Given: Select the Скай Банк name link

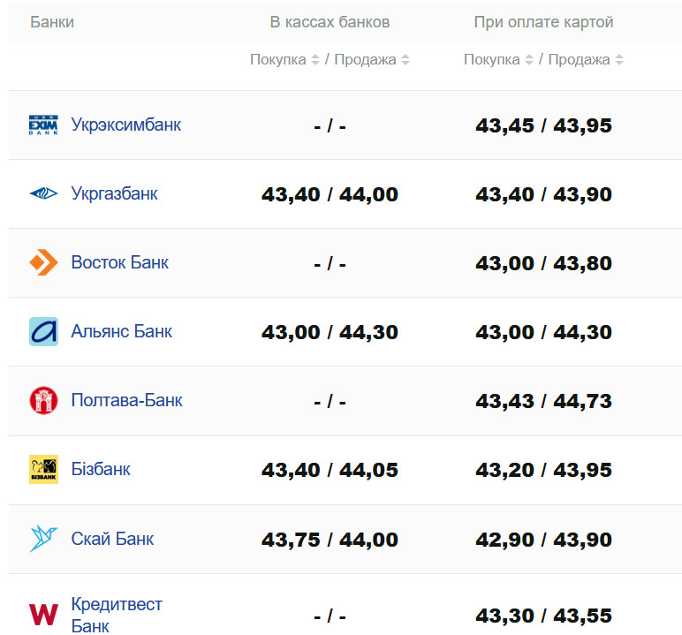Looking at the screenshot, I should (x=112, y=538).
